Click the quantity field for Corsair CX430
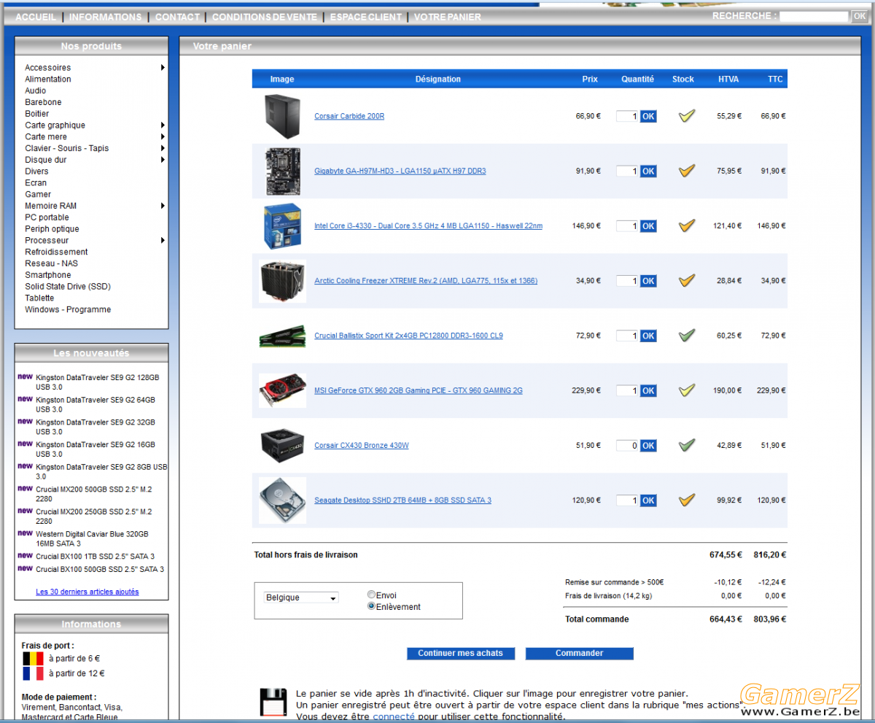 (627, 445)
